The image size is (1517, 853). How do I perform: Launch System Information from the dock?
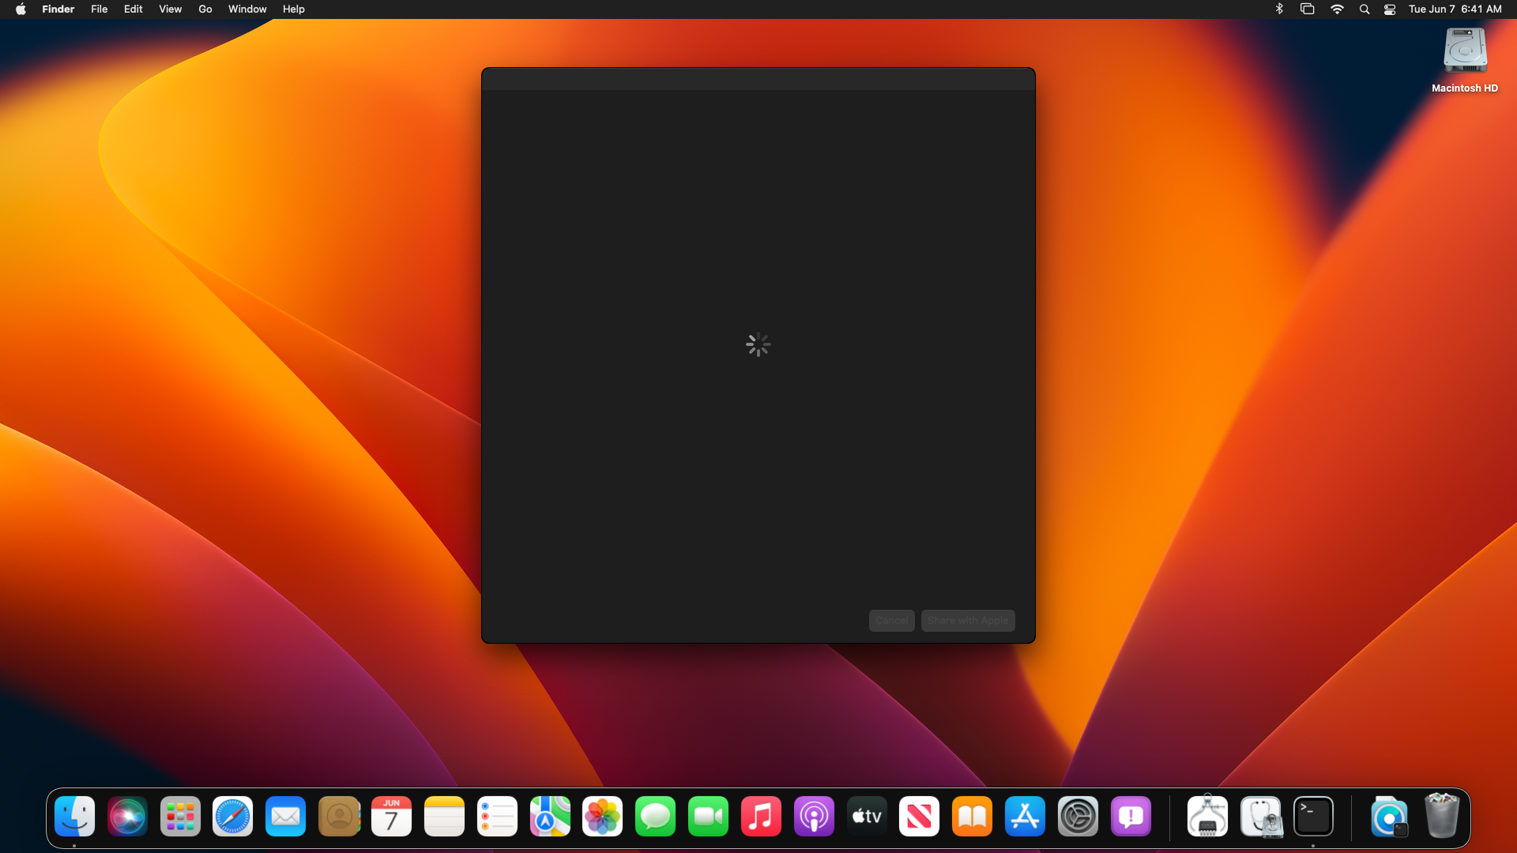(1207, 817)
